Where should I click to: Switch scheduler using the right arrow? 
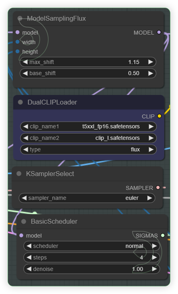coord(154,246)
